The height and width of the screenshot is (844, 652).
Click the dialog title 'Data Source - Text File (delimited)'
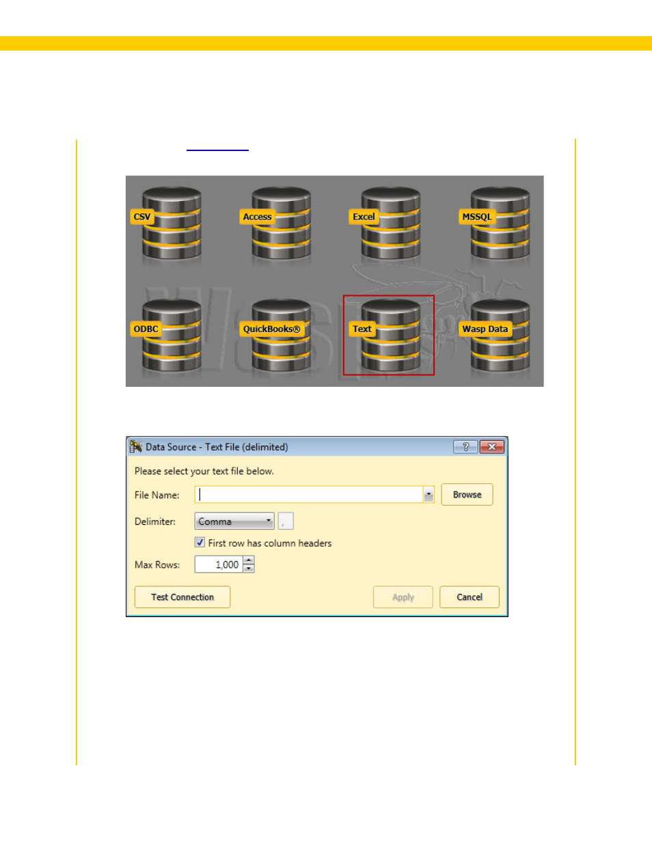(x=217, y=447)
